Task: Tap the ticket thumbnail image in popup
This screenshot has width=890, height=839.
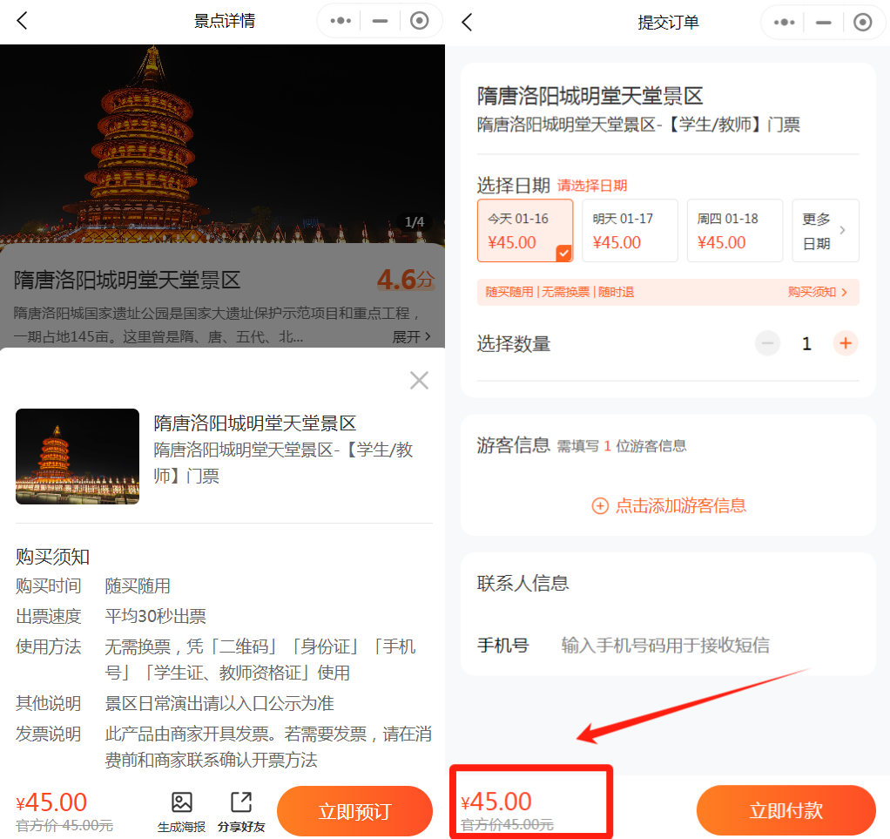Action: (x=78, y=457)
